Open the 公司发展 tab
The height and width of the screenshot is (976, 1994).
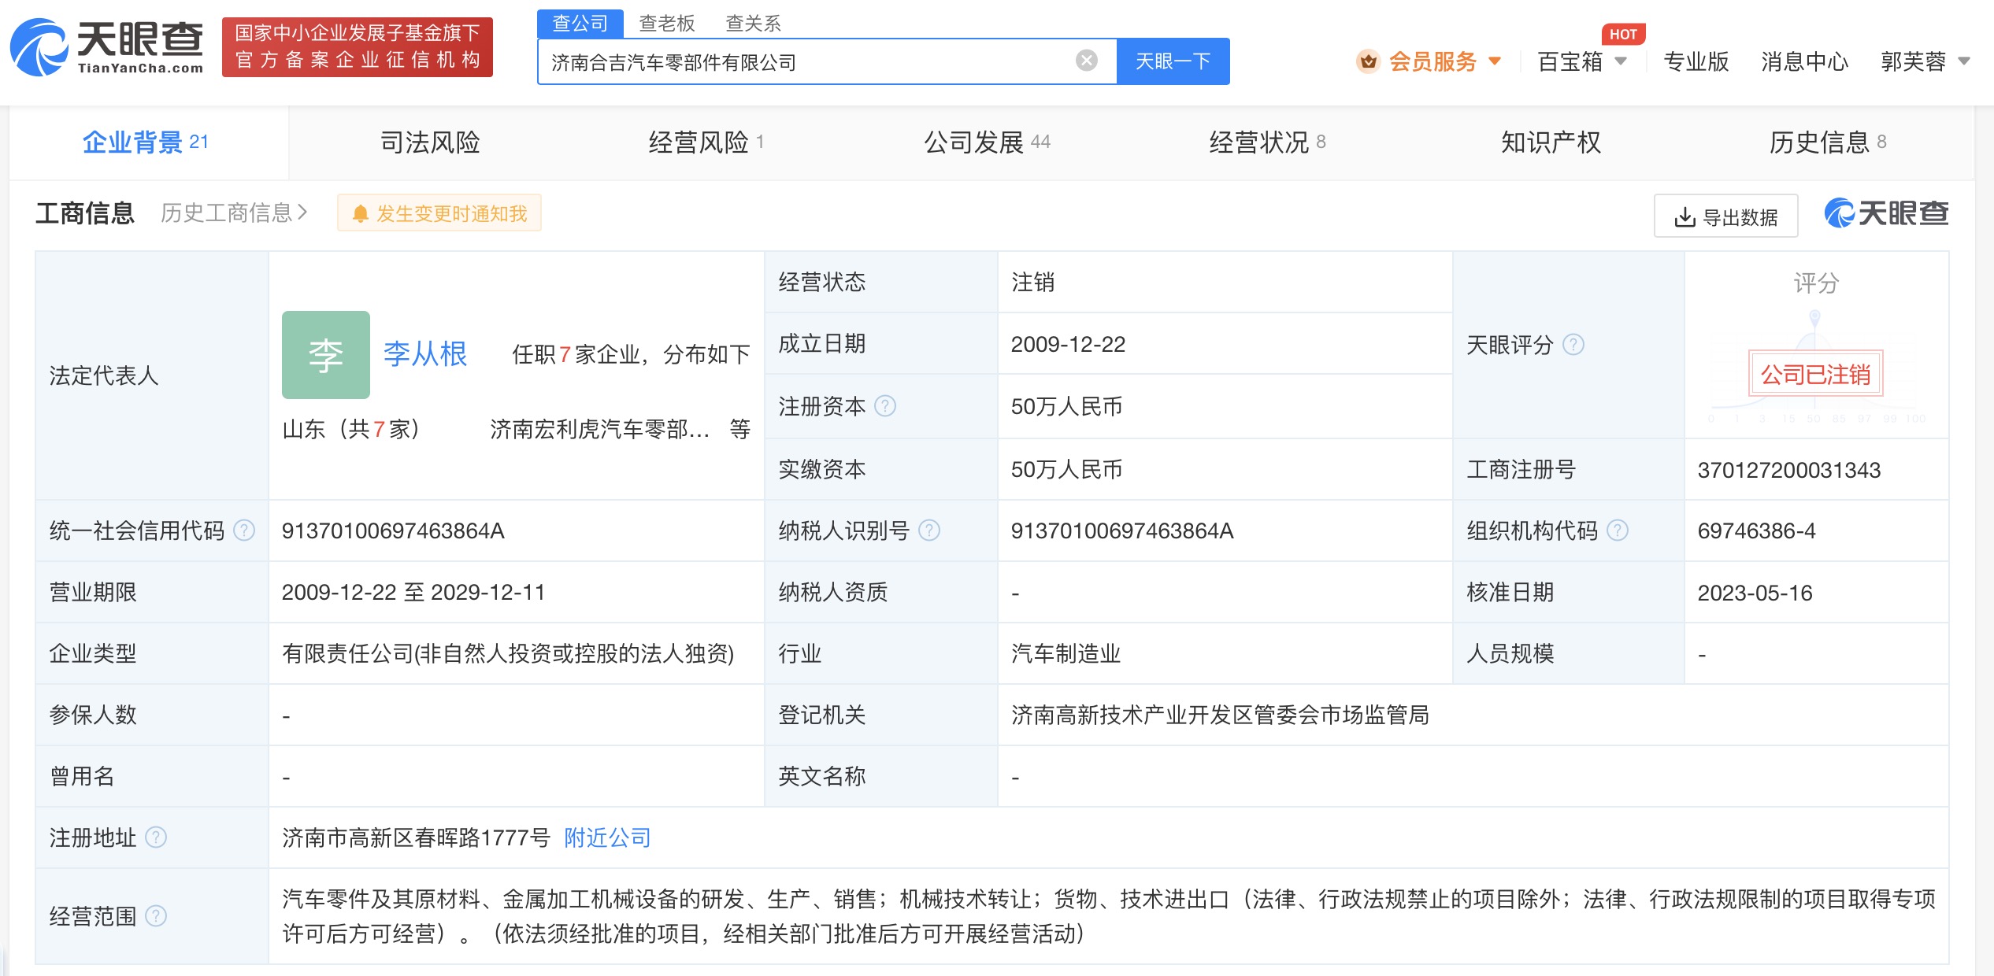[x=987, y=142]
